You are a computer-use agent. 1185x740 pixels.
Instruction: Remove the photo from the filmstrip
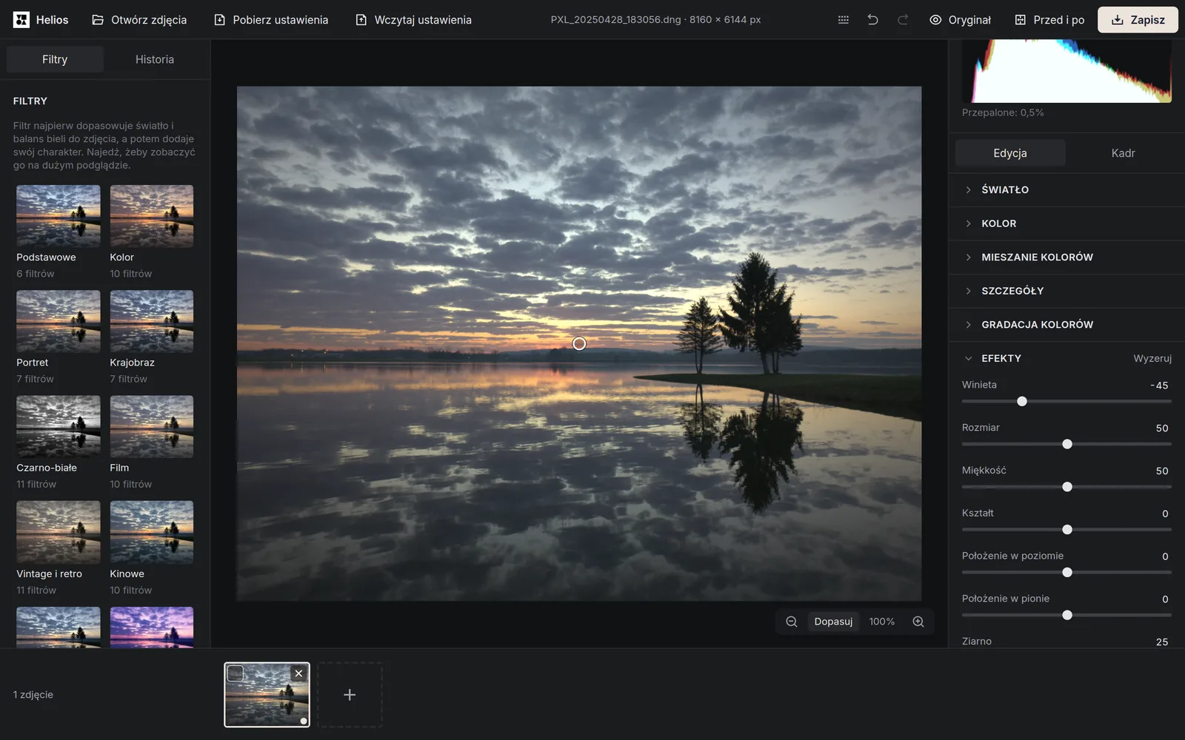coord(298,673)
